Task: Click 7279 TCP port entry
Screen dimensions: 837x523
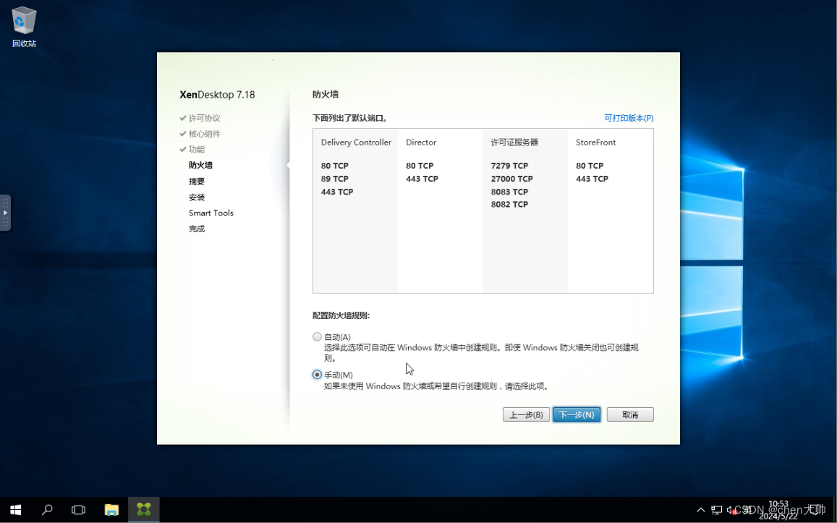Action: (509, 166)
